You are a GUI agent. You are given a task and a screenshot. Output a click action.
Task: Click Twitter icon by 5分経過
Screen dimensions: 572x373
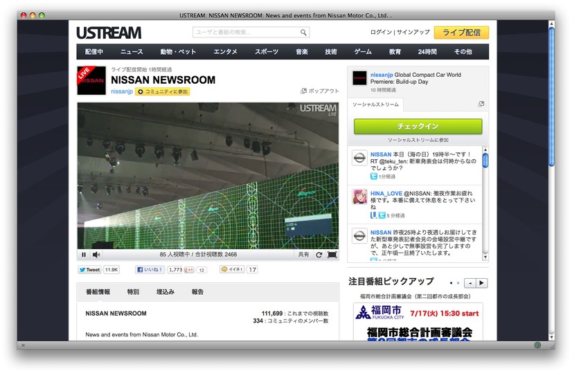pos(382,215)
